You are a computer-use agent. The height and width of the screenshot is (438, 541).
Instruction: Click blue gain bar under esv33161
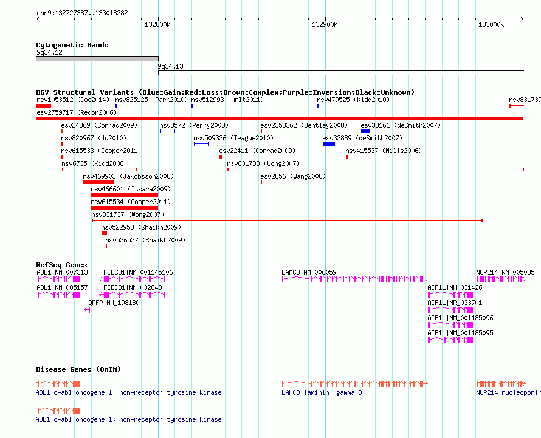365,131
